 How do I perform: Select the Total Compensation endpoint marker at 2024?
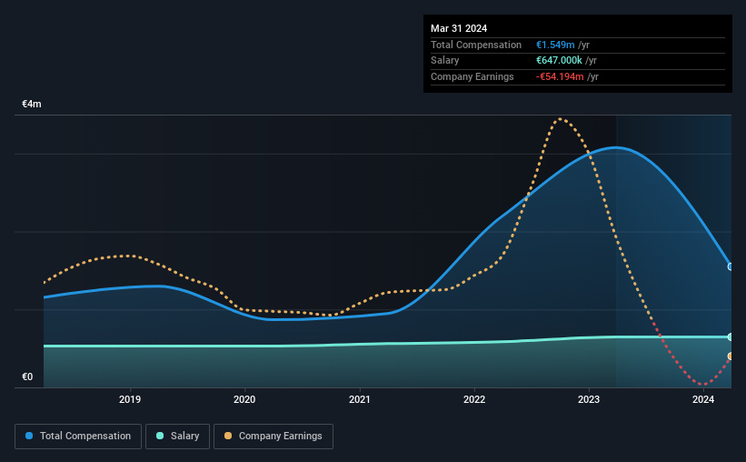(731, 266)
